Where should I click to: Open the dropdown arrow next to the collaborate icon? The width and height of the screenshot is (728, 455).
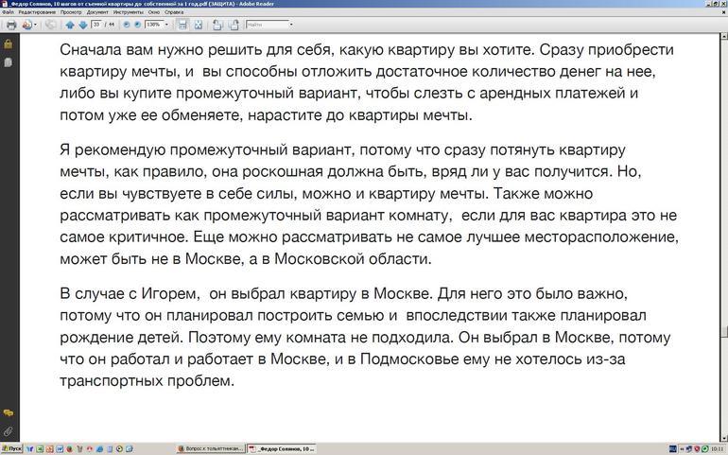(35, 25)
